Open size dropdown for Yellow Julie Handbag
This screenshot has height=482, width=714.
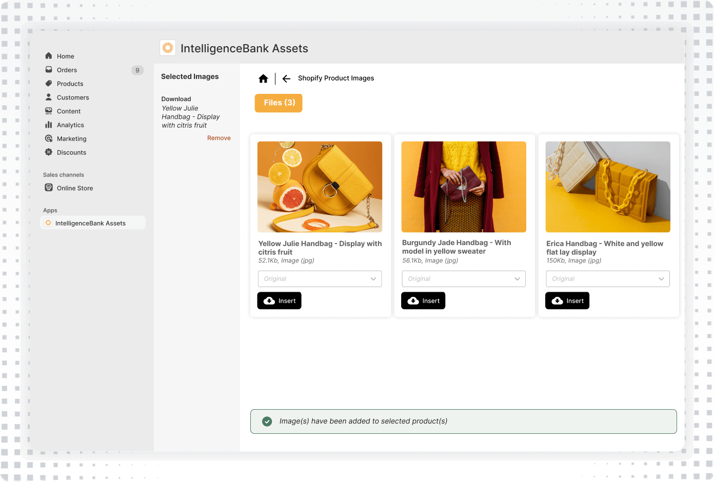tap(320, 279)
